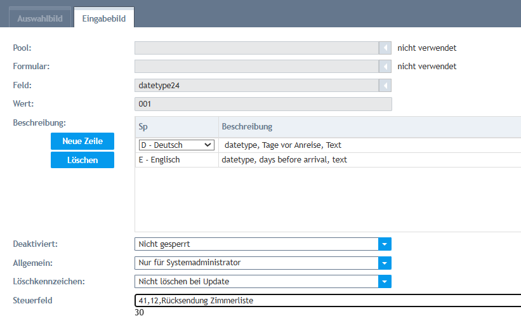The width and height of the screenshot is (521, 323).
Task: Select the Eingabebild tab
Action: tap(104, 18)
